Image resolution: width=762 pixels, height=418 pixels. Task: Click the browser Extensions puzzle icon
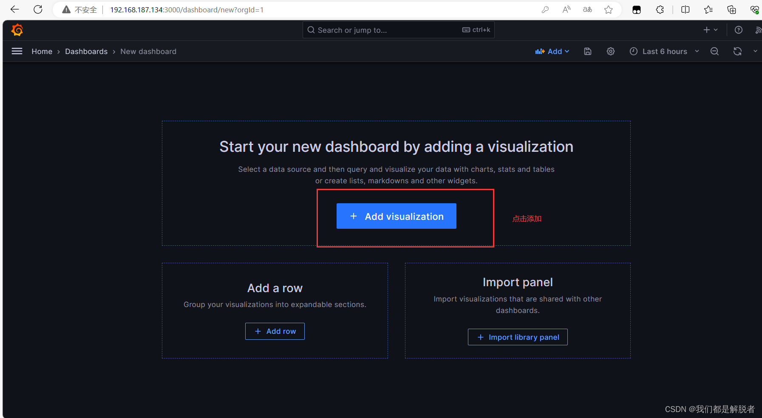click(x=660, y=9)
